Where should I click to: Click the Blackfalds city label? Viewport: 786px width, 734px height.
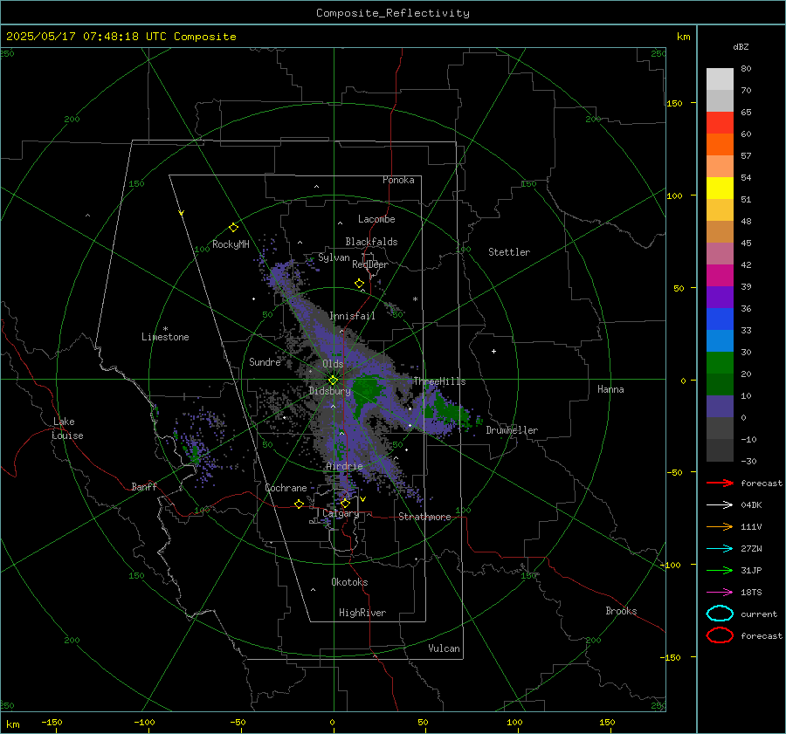coord(371,242)
